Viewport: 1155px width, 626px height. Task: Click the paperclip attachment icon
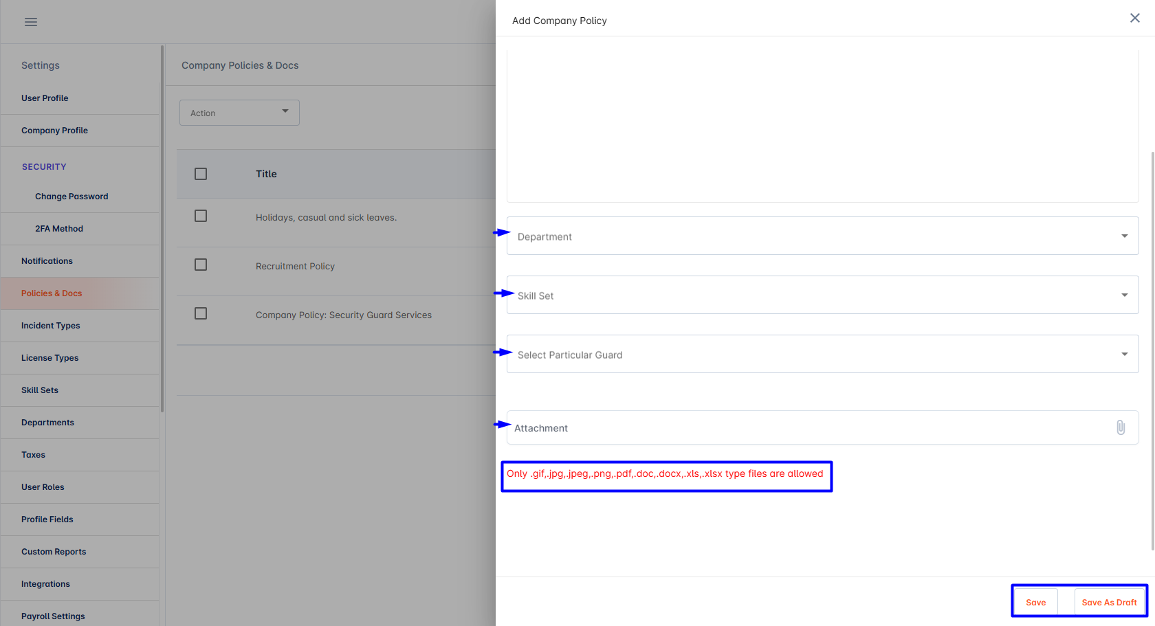point(1121,427)
